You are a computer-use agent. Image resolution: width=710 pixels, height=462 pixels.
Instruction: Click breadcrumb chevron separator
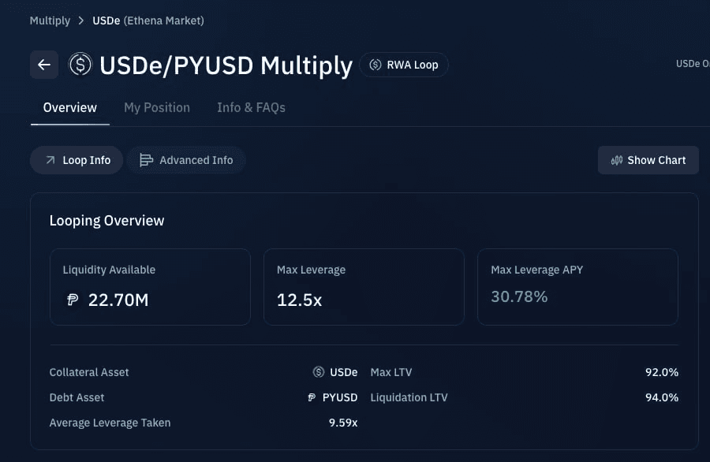(81, 20)
